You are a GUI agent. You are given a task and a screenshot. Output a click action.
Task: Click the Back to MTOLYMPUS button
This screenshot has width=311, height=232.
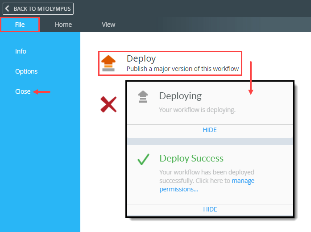38,9
